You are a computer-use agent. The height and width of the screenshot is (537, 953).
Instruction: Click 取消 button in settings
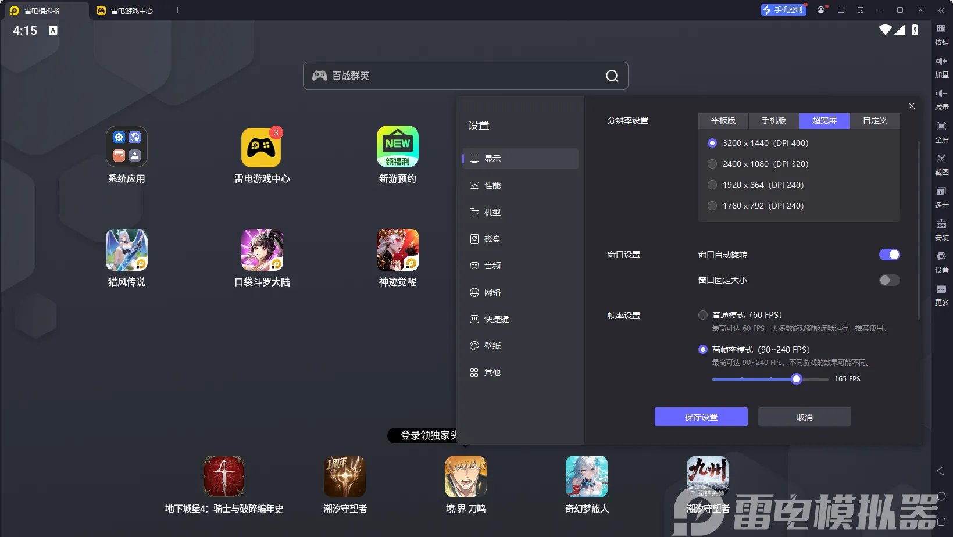click(805, 417)
